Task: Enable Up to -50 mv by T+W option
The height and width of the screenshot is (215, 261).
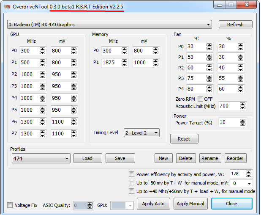Action: click(x=131, y=183)
